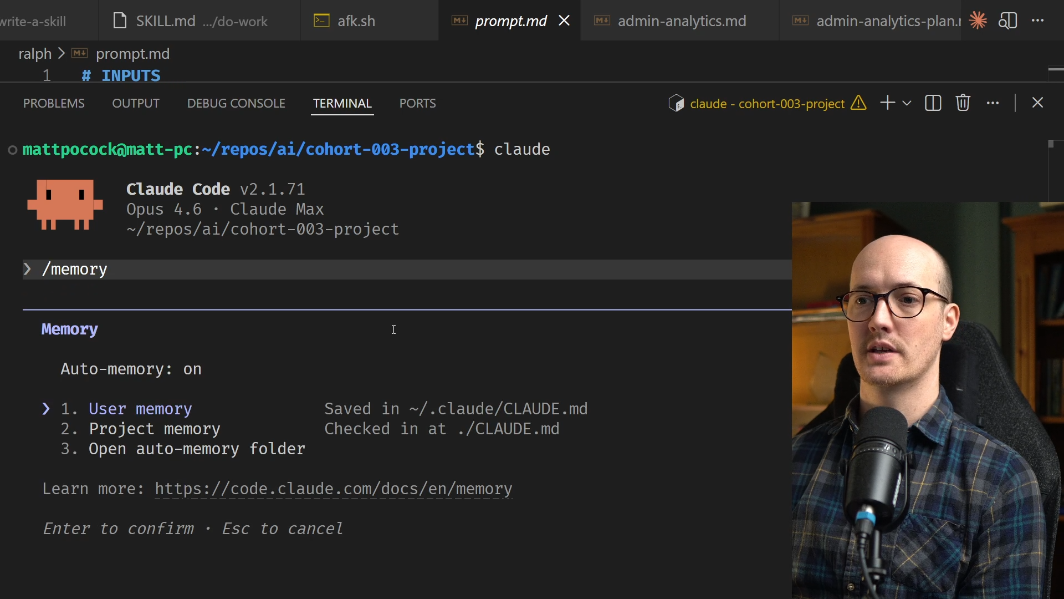Image resolution: width=1064 pixels, height=599 pixels.
Task: Click the terminal shell icon beside claude label
Action: coord(676,103)
